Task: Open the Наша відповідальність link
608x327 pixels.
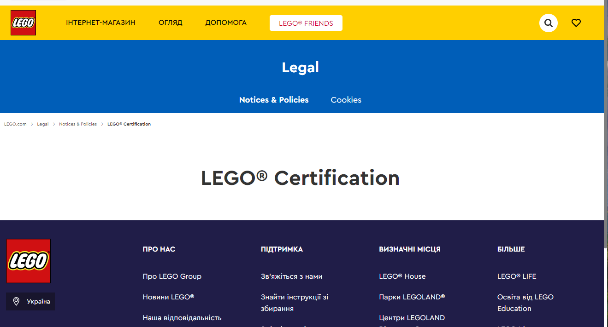Action: click(182, 318)
